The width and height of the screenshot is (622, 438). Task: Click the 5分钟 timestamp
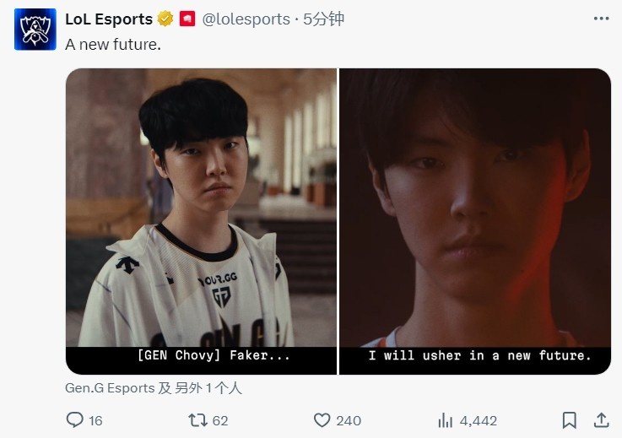[323, 19]
